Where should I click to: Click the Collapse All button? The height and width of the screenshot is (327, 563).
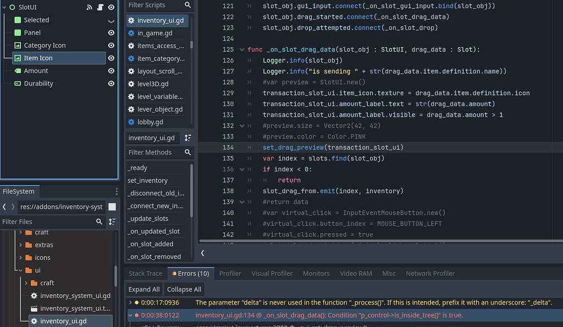[x=184, y=289]
